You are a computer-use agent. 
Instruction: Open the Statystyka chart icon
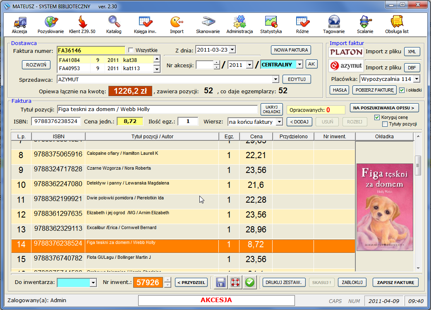point(271,24)
